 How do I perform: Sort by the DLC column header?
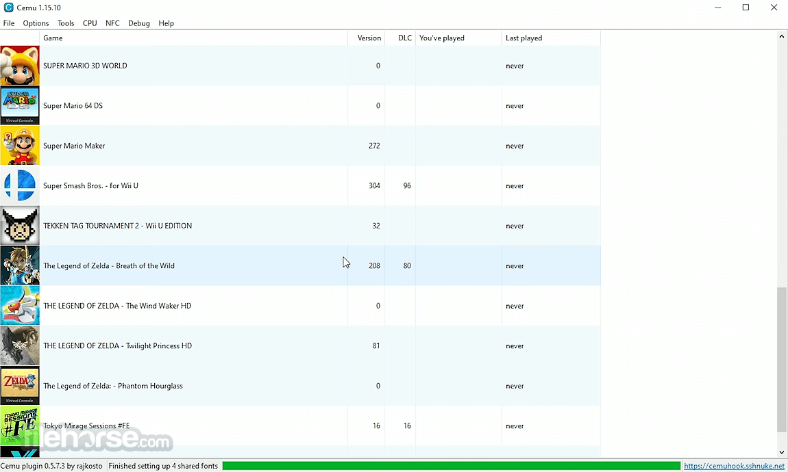(400, 38)
